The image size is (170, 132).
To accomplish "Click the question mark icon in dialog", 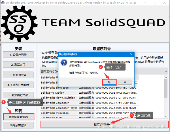I will pyautogui.click(x=64, y=62).
